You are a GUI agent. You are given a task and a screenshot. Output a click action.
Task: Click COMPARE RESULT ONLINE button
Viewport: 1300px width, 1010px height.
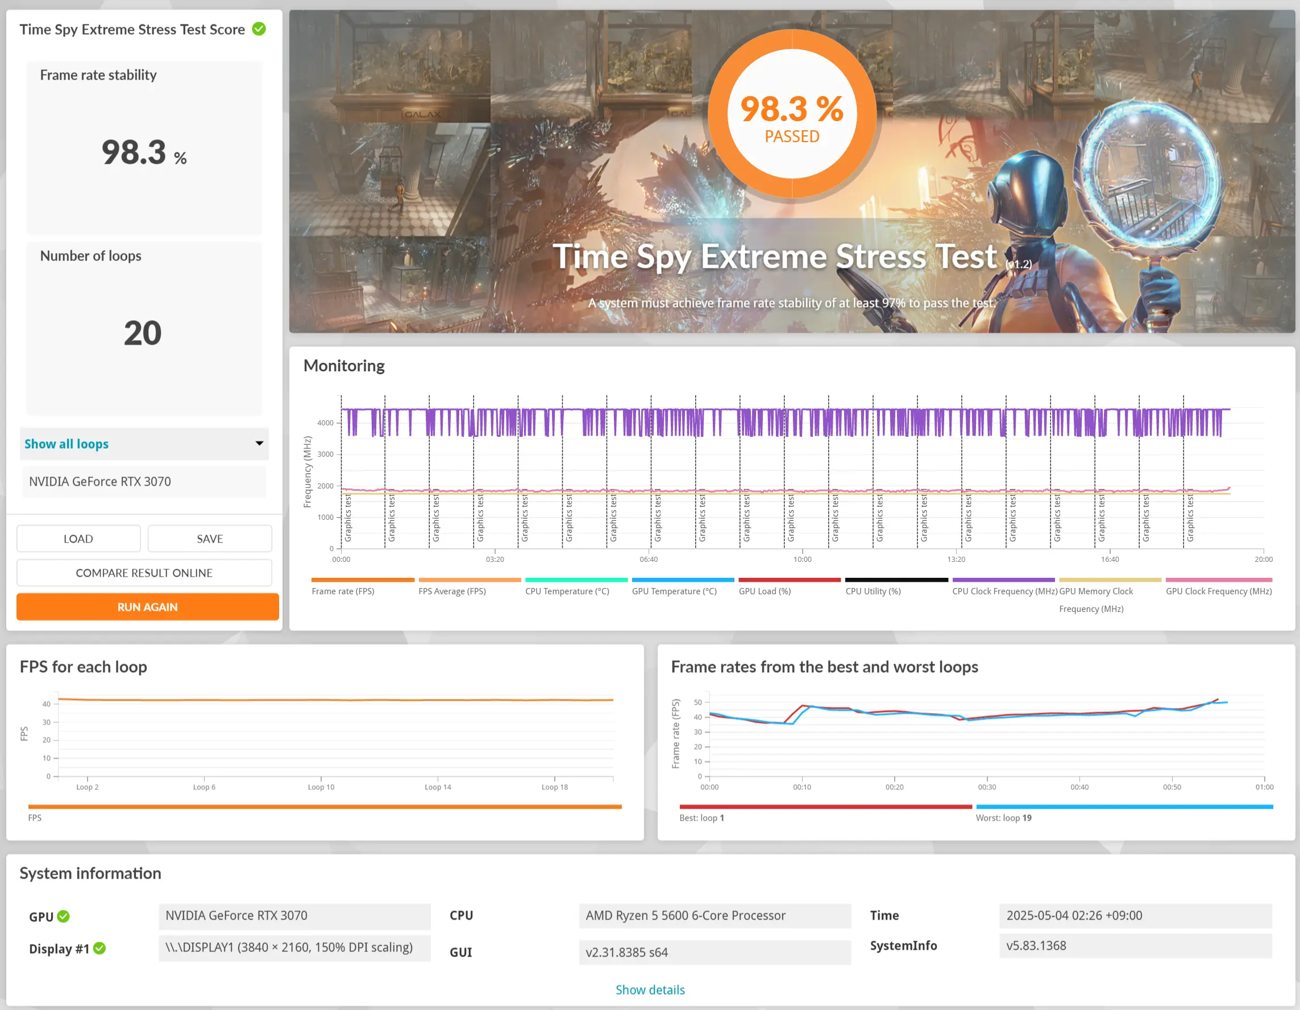(144, 572)
